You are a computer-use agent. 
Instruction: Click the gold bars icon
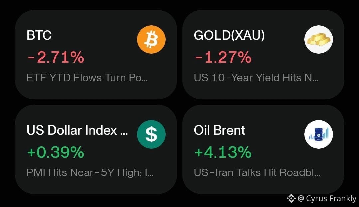coord(319,39)
